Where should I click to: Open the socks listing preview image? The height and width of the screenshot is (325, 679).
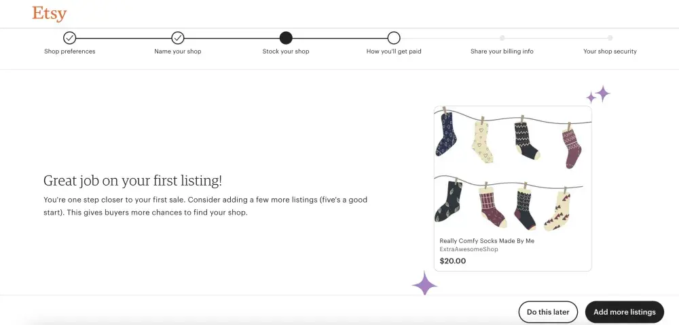513,169
